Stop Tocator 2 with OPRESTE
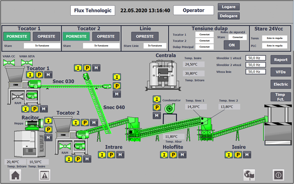The width and height of the screenshot is (294, 184). click(106, 36)
